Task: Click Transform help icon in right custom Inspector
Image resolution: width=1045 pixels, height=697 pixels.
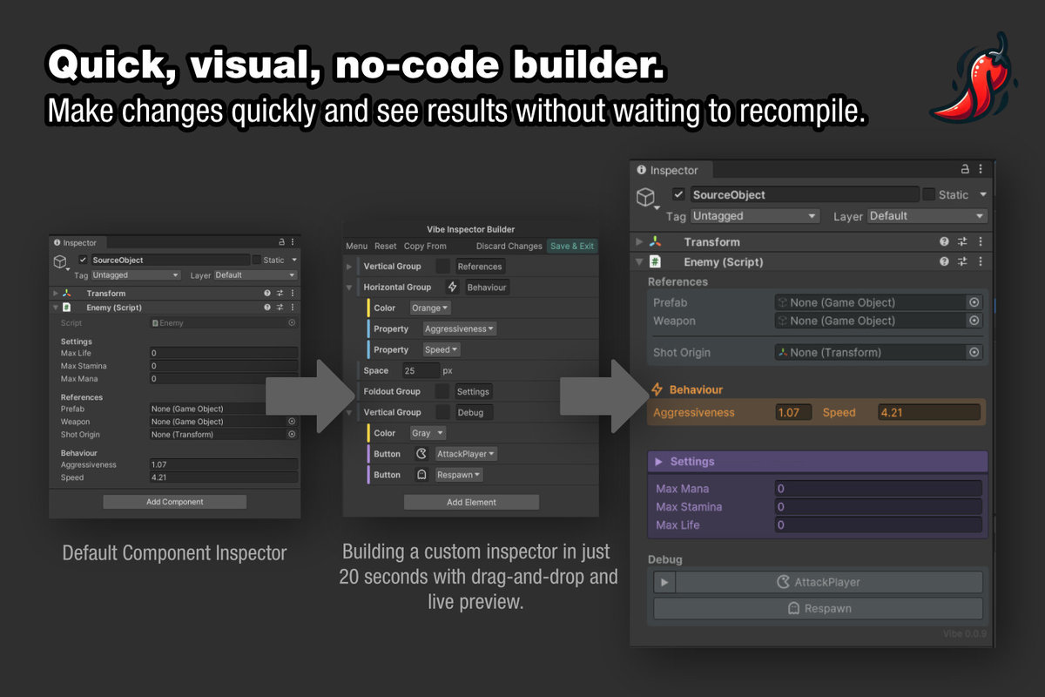Action: click(x=945, y=242)
